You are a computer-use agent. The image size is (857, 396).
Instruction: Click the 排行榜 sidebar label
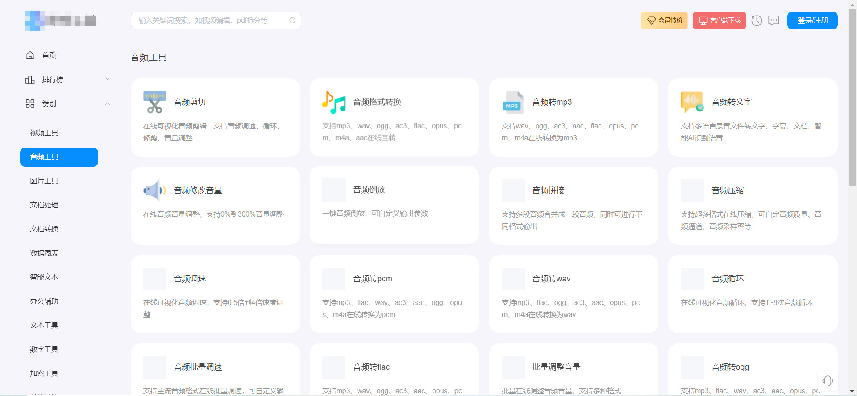[x=53, y=80]
